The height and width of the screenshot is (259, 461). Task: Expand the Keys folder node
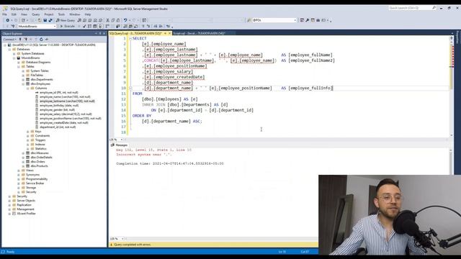click(28, 132)
